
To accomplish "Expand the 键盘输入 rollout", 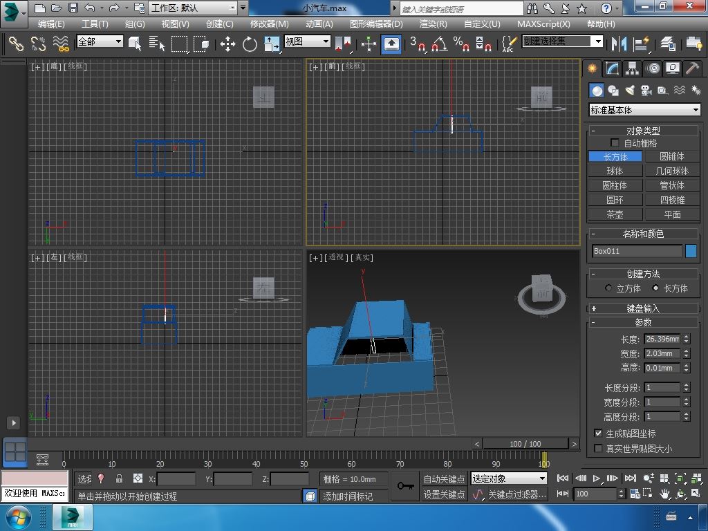I will coord(643,308).
